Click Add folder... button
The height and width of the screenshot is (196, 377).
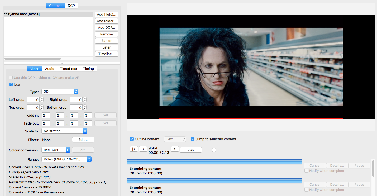pos(107,21)
